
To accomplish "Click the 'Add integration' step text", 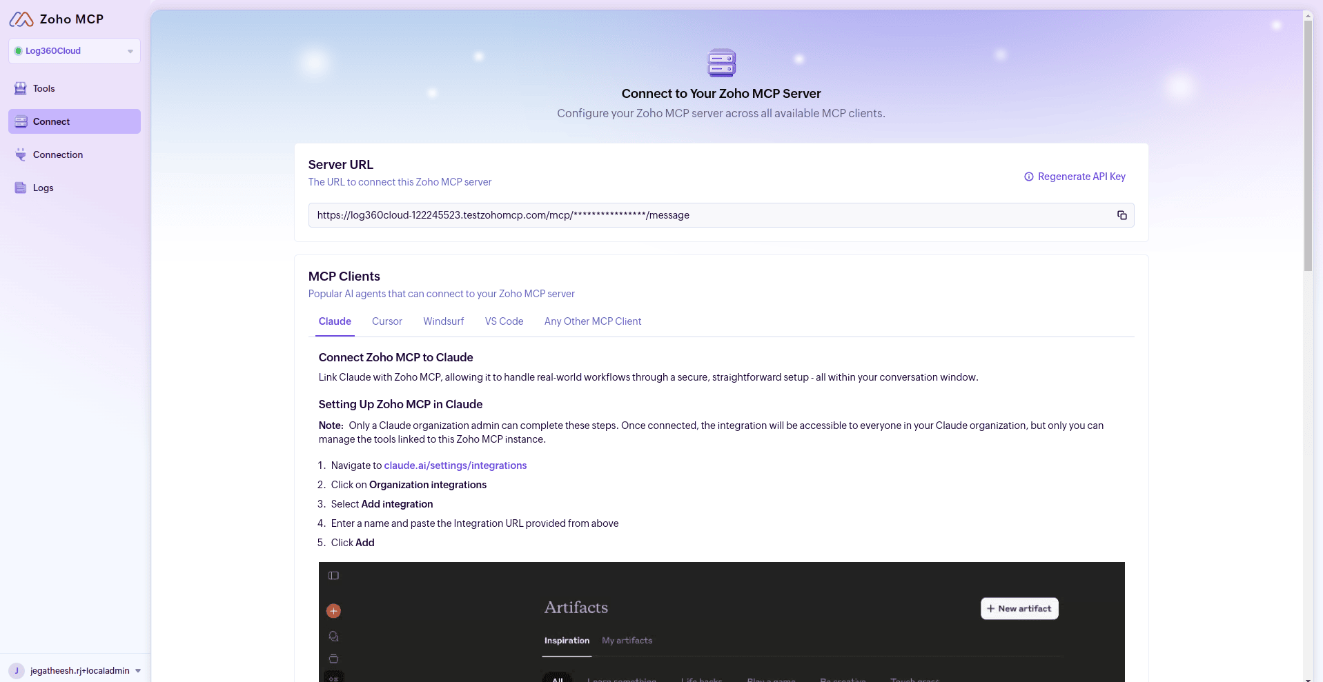I will coord(398,504).
